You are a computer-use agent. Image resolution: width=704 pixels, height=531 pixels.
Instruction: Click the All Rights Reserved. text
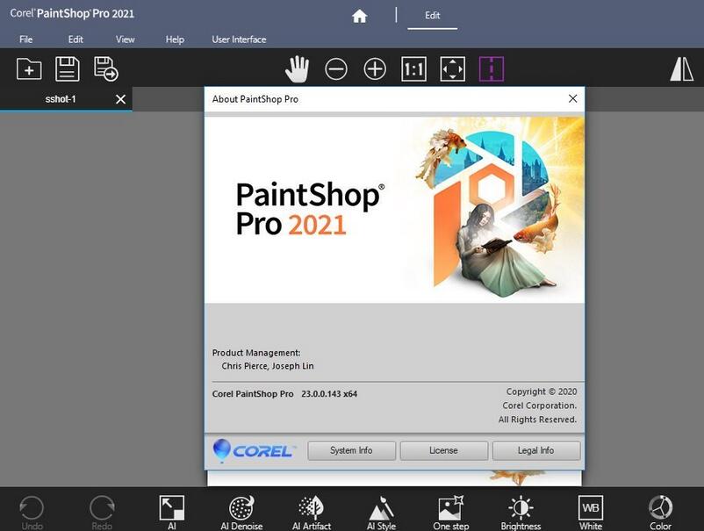(x=537, y=420)
